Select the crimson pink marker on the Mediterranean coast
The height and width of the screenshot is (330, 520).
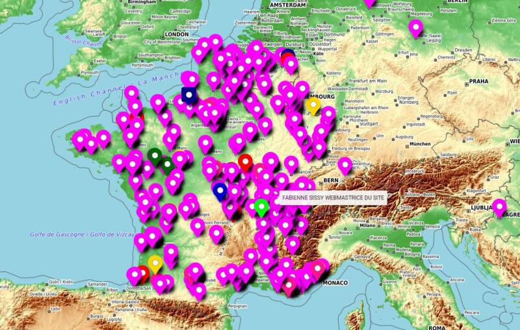(289, 286)
